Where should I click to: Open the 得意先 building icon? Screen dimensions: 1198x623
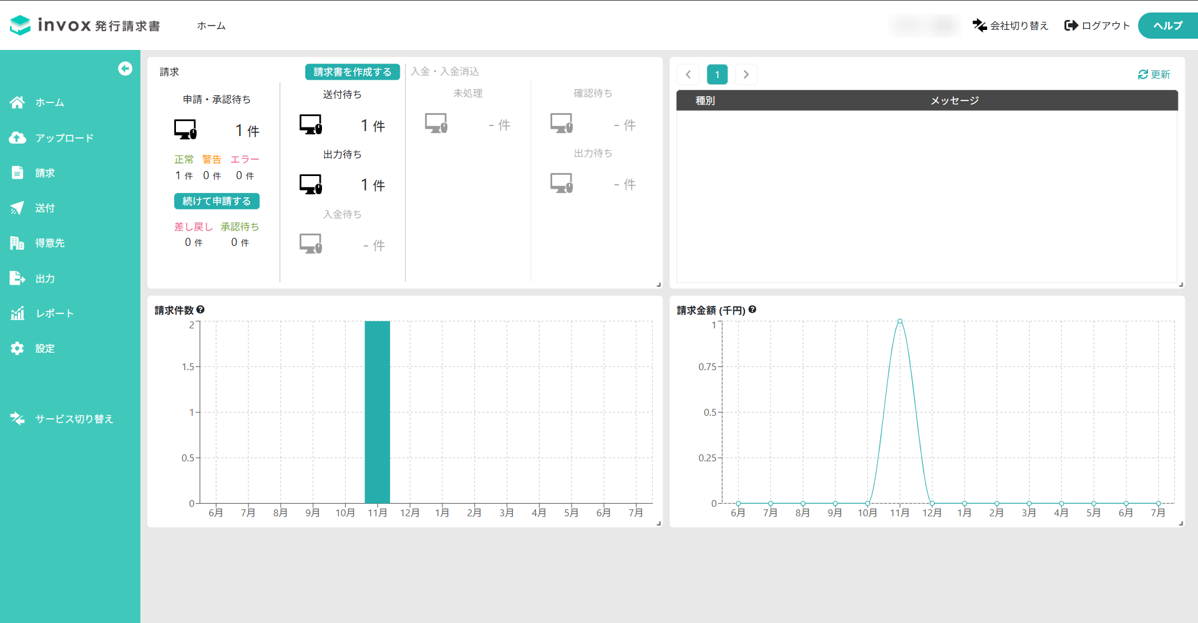tap(17, 243)
